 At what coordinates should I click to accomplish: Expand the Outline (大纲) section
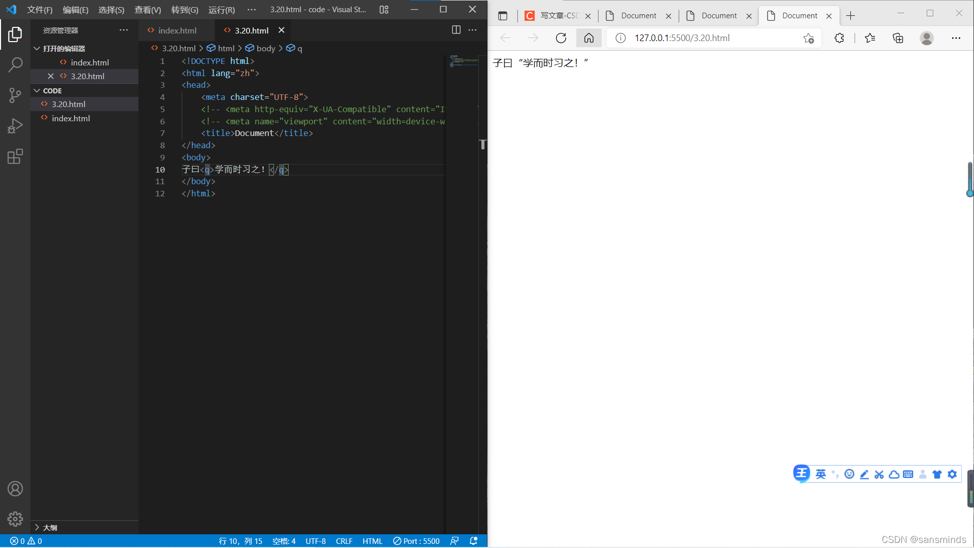point(46,528)
